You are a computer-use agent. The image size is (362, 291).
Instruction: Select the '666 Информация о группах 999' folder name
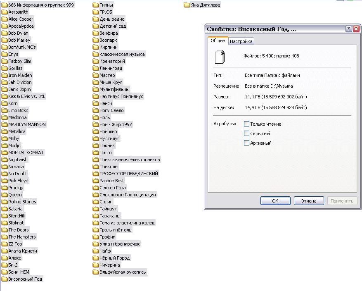(x=41, y=5)
